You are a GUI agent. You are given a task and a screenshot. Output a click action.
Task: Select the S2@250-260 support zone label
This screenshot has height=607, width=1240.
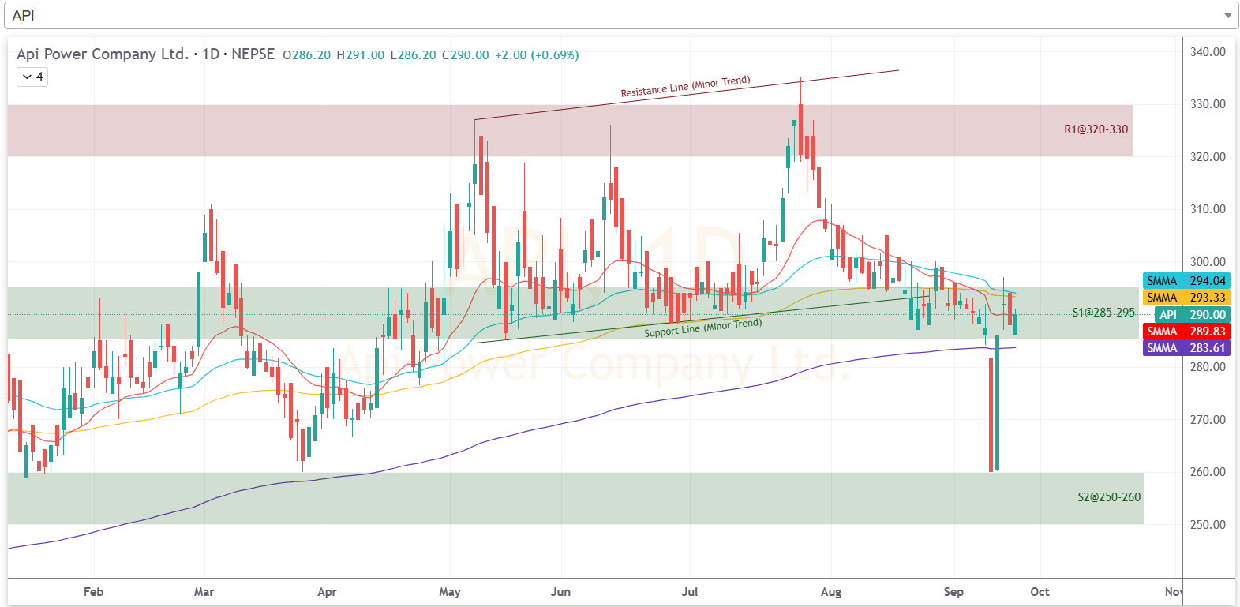point(1108,497)
